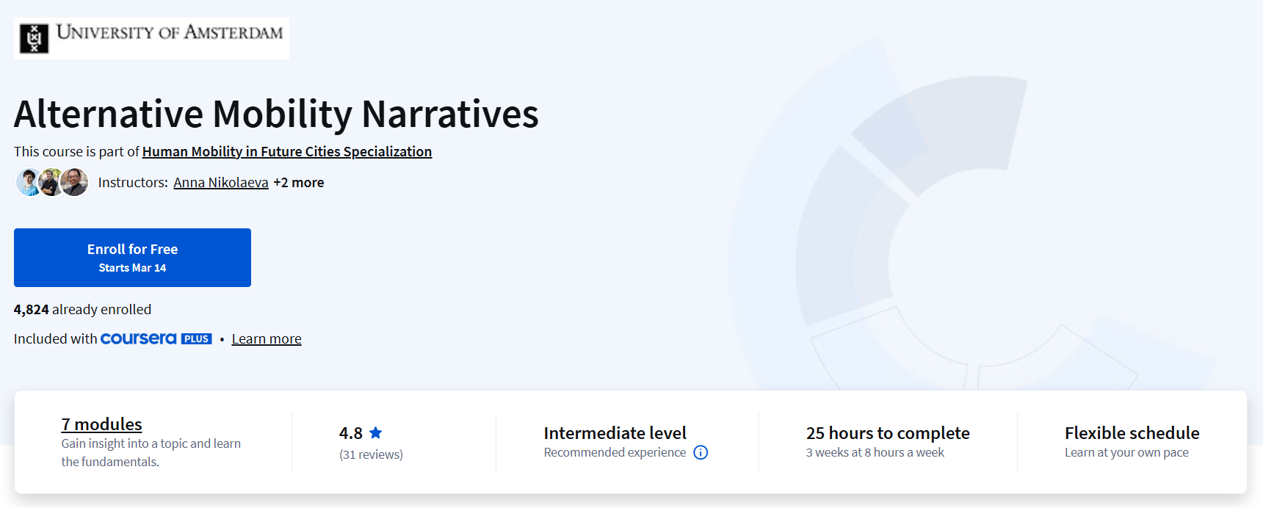This screenshot has height=508, width=1263.
Task: Click the (31 reviews) text
Action: click(371, 454)
